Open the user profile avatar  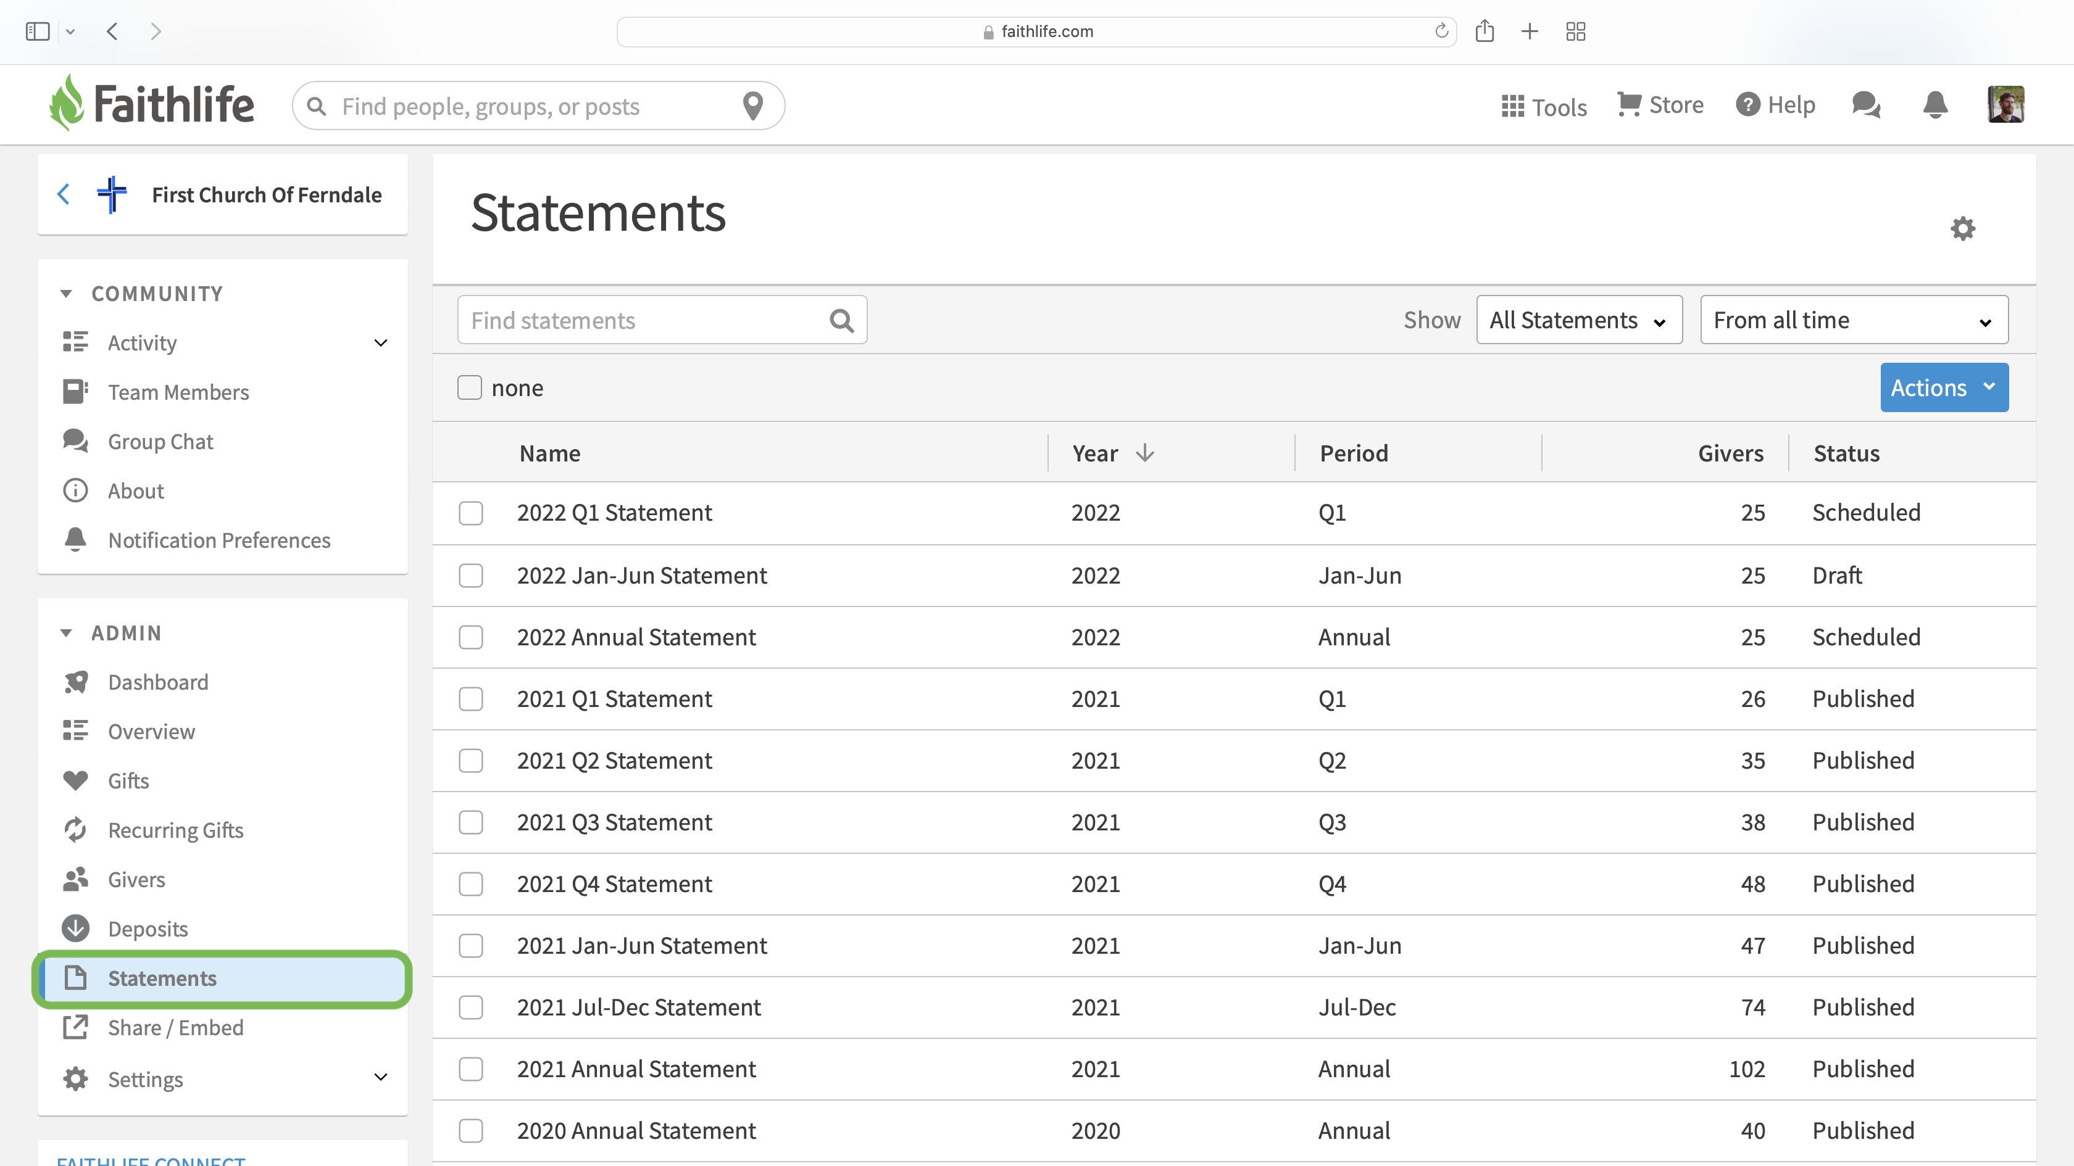coord(2005,105)
